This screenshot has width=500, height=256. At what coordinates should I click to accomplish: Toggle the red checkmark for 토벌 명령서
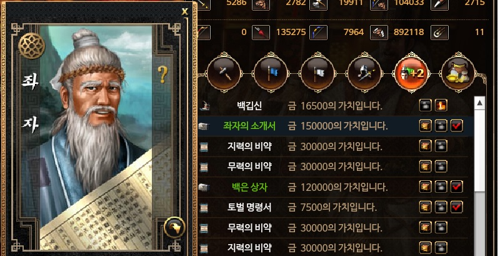457,207
